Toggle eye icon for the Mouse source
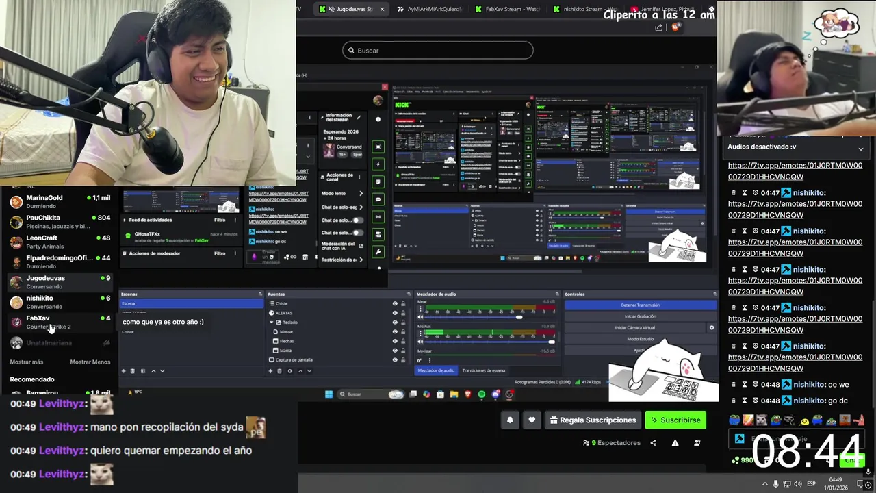The height and width of the screenshot is (493, 876). tap(395, 331)
